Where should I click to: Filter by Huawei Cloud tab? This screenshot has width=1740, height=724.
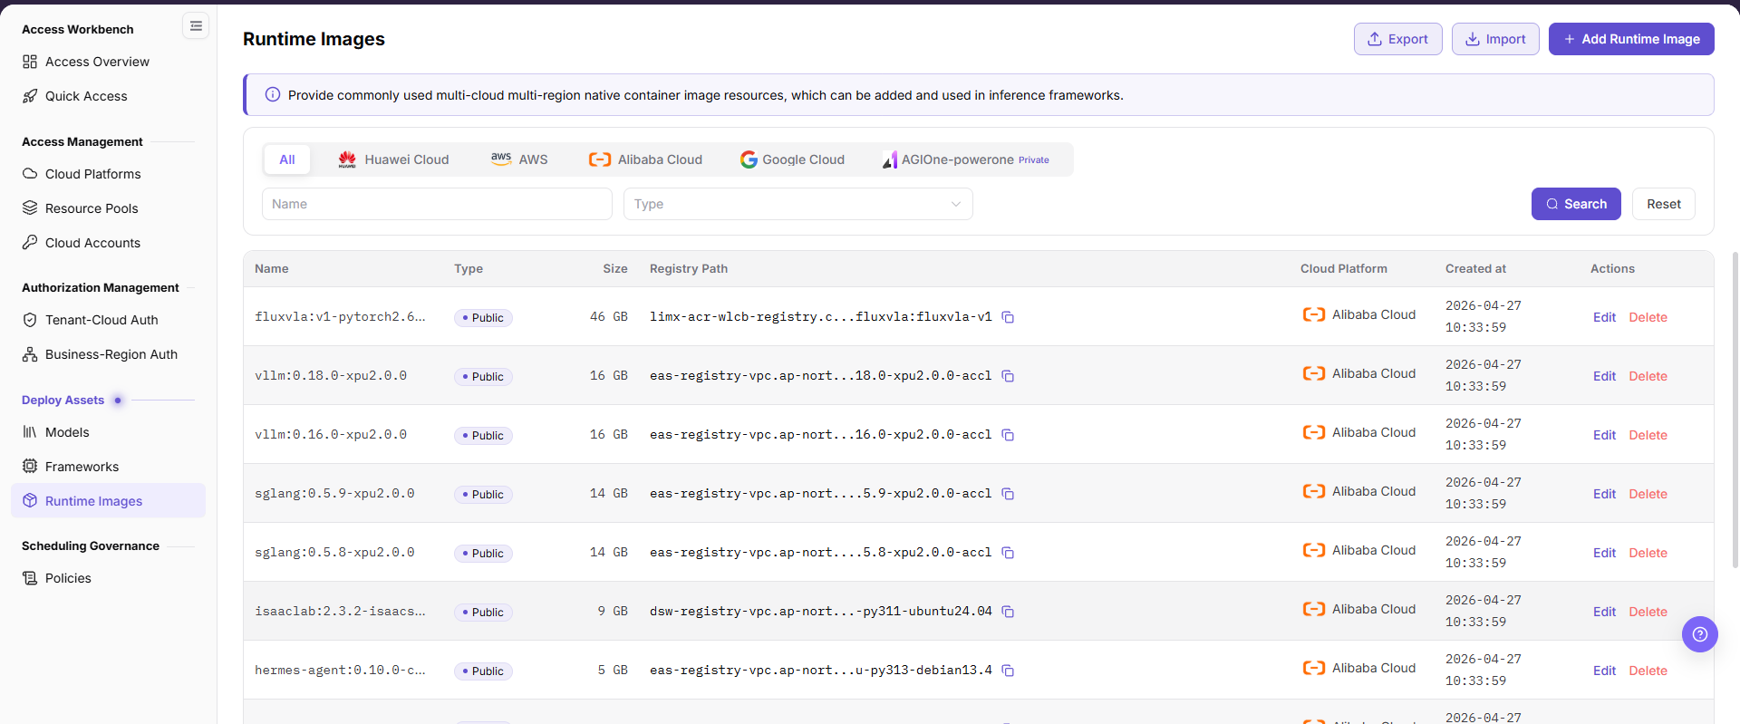[393, 159]
